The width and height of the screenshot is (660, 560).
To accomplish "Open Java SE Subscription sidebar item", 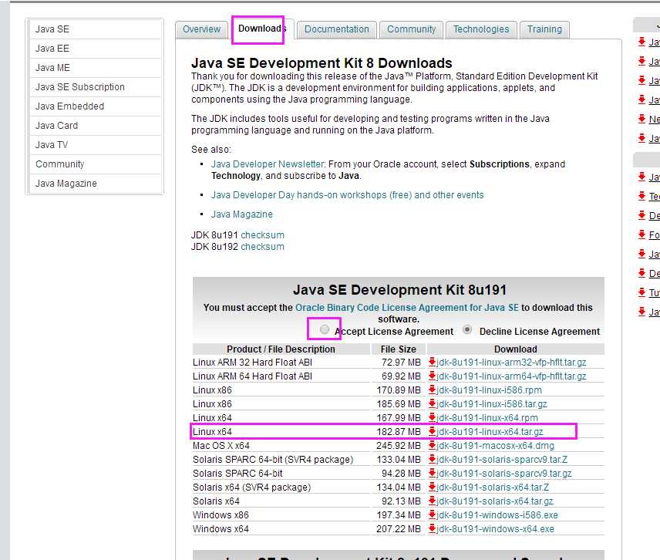I will [x=96, y=87].
